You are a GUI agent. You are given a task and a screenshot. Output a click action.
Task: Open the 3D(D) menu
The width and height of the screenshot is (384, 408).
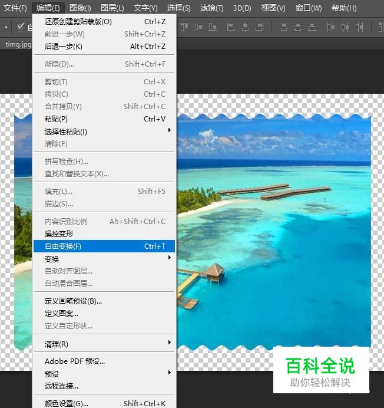tap(242, 8)
